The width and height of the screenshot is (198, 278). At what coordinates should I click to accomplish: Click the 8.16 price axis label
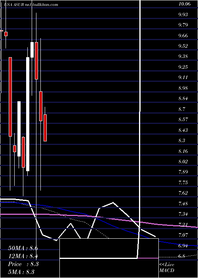(183, 151)
